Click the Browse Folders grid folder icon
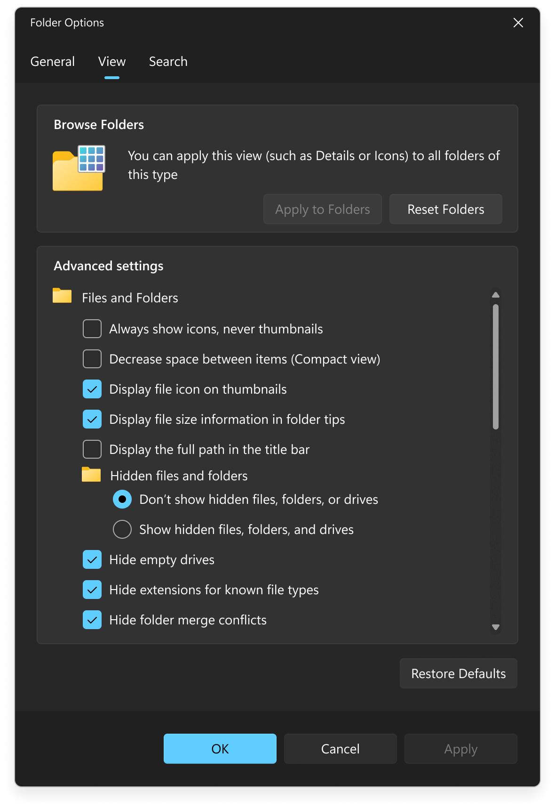Screen dimensions: 555x809 79,168
